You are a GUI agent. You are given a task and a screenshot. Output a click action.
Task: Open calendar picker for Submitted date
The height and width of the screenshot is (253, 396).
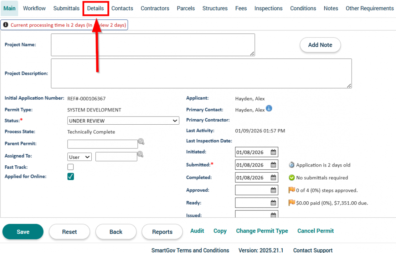click(x=273, y=165)
